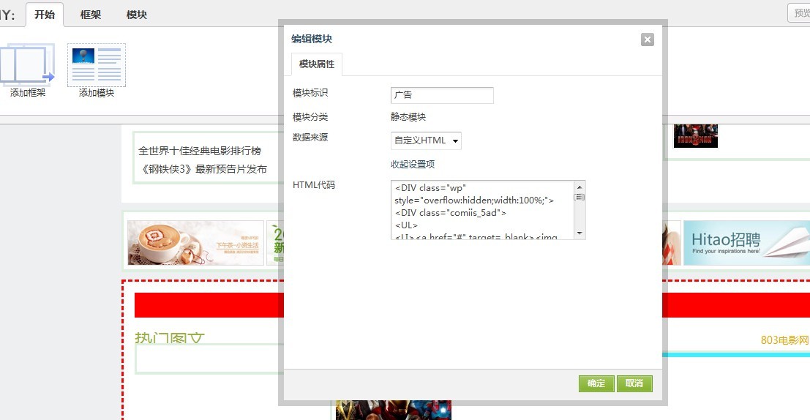Click the coffee cup banner image

[x=196, y=243]
